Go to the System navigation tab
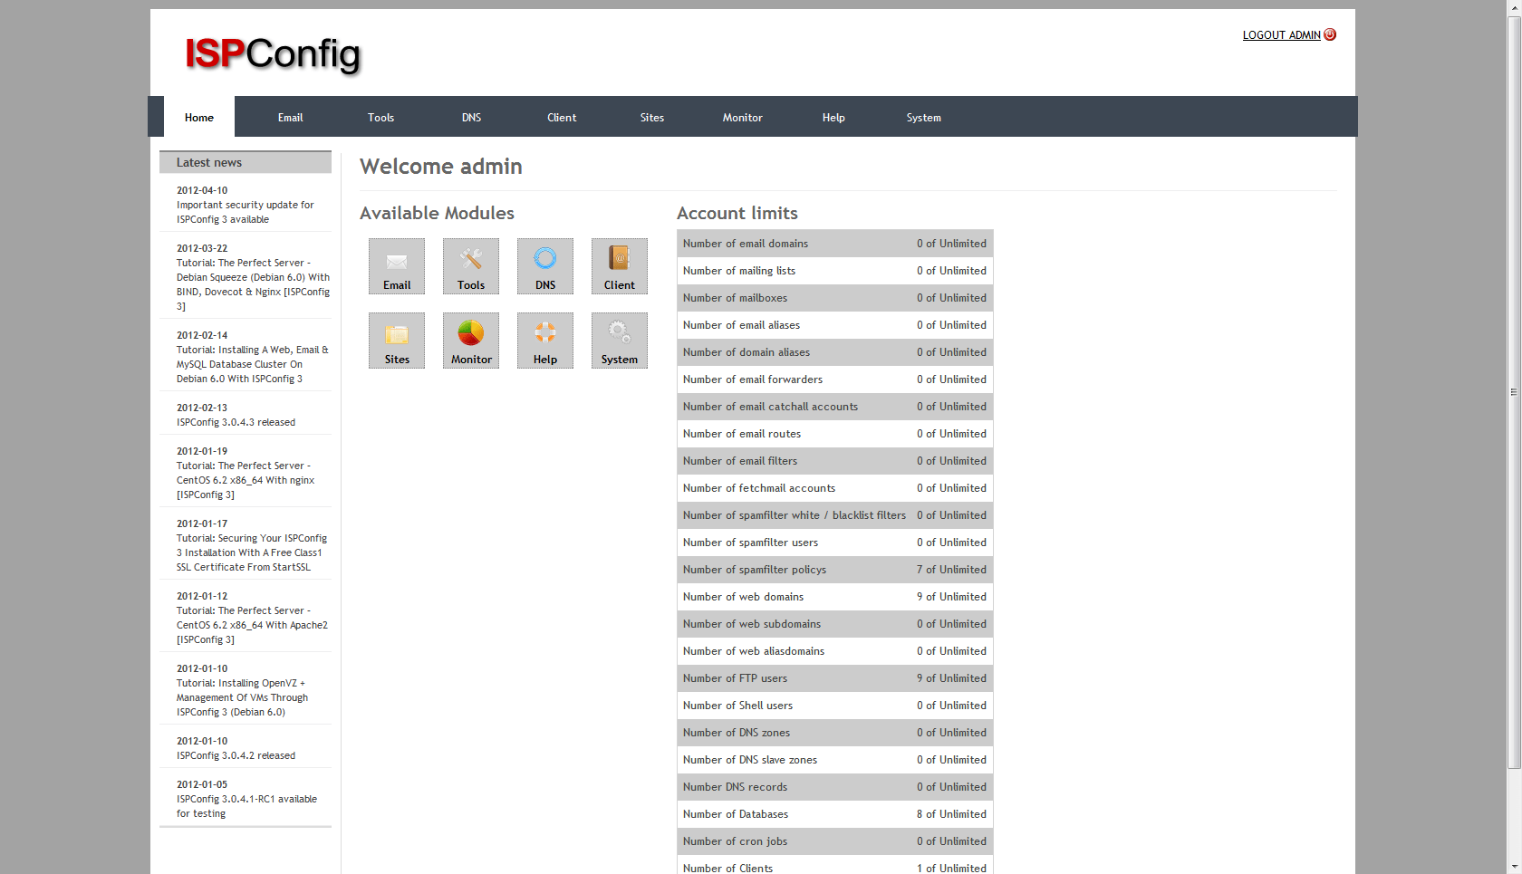Viewport: 1522px width, 874px height. pos(924,117)
